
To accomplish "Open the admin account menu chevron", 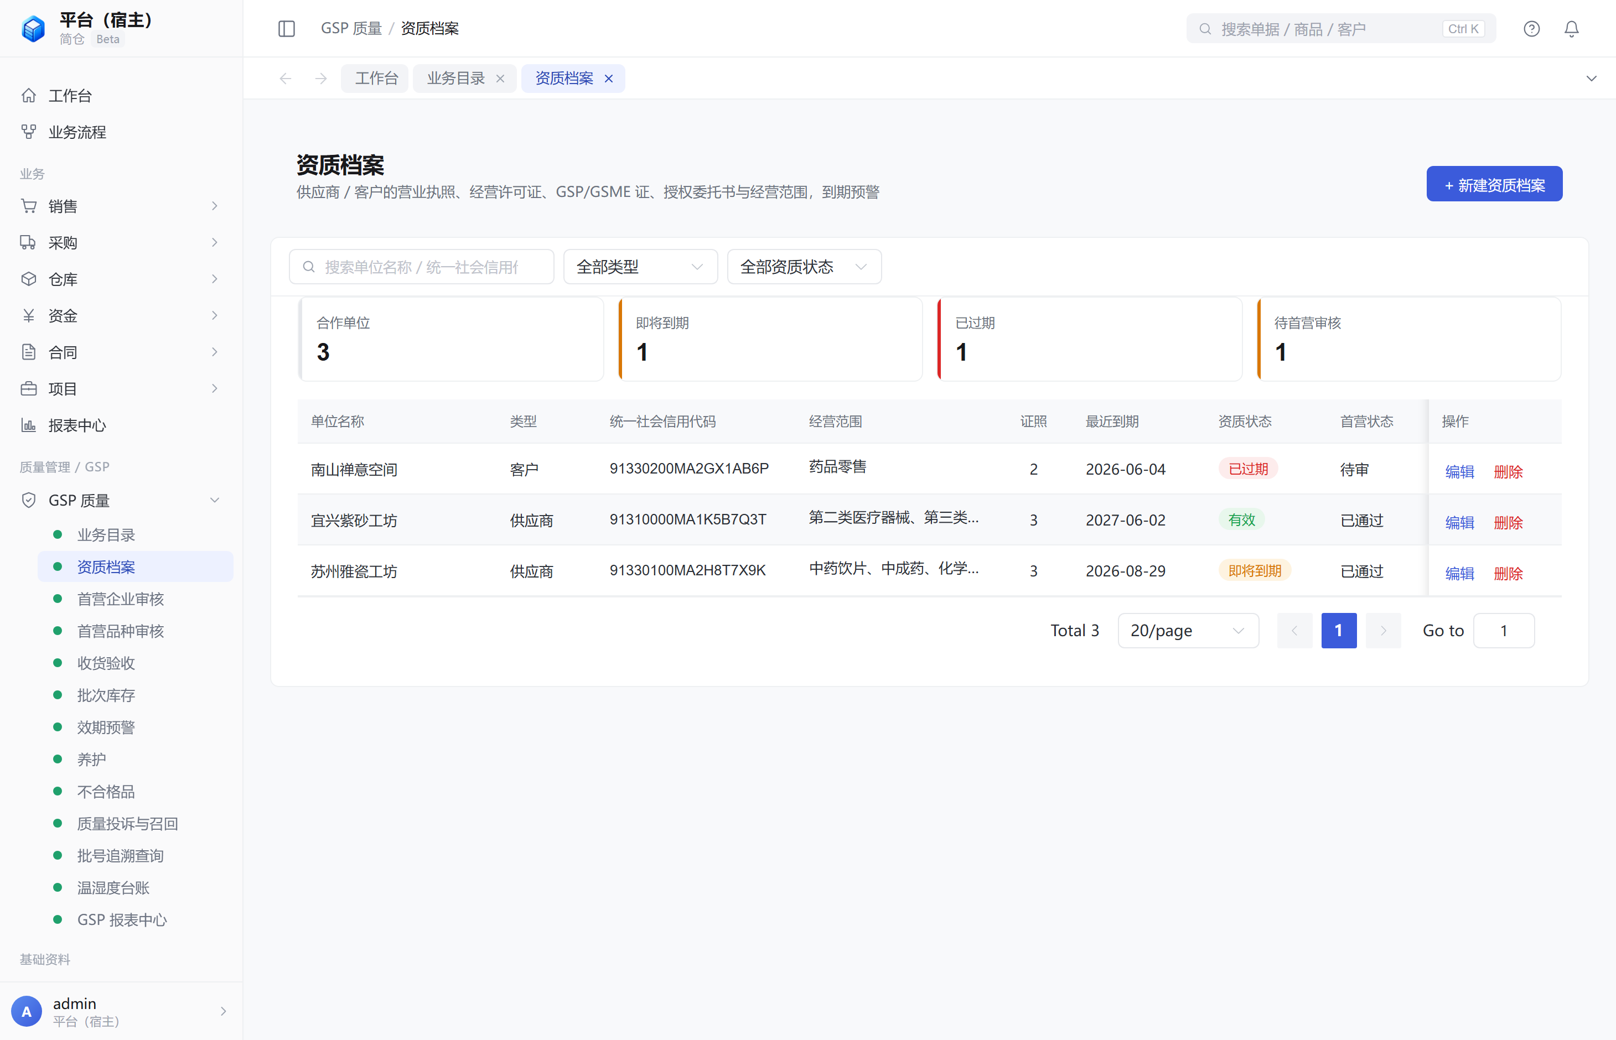I will tap(223, 1011).
